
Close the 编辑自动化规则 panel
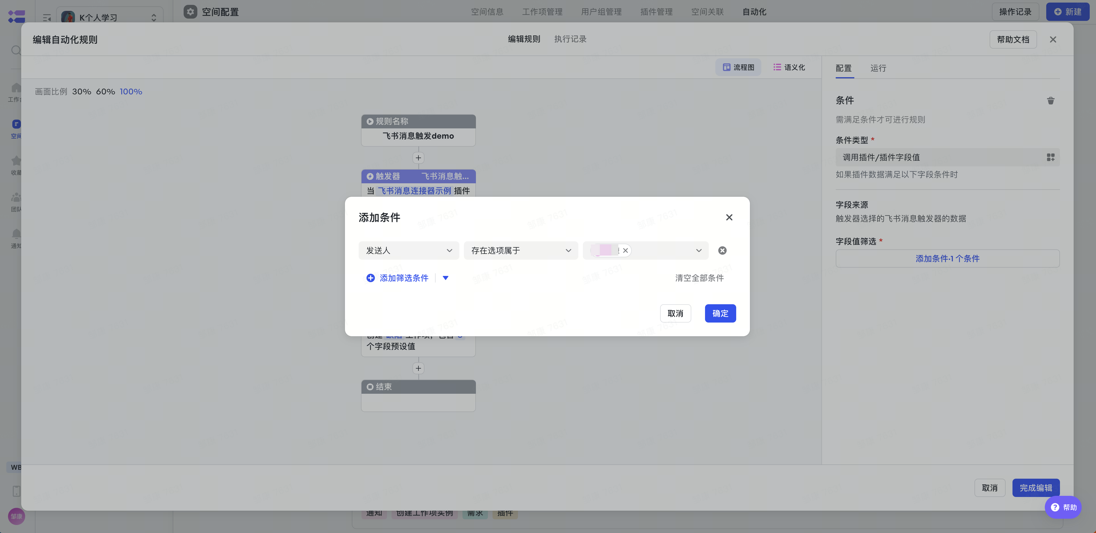(1053, 39)
